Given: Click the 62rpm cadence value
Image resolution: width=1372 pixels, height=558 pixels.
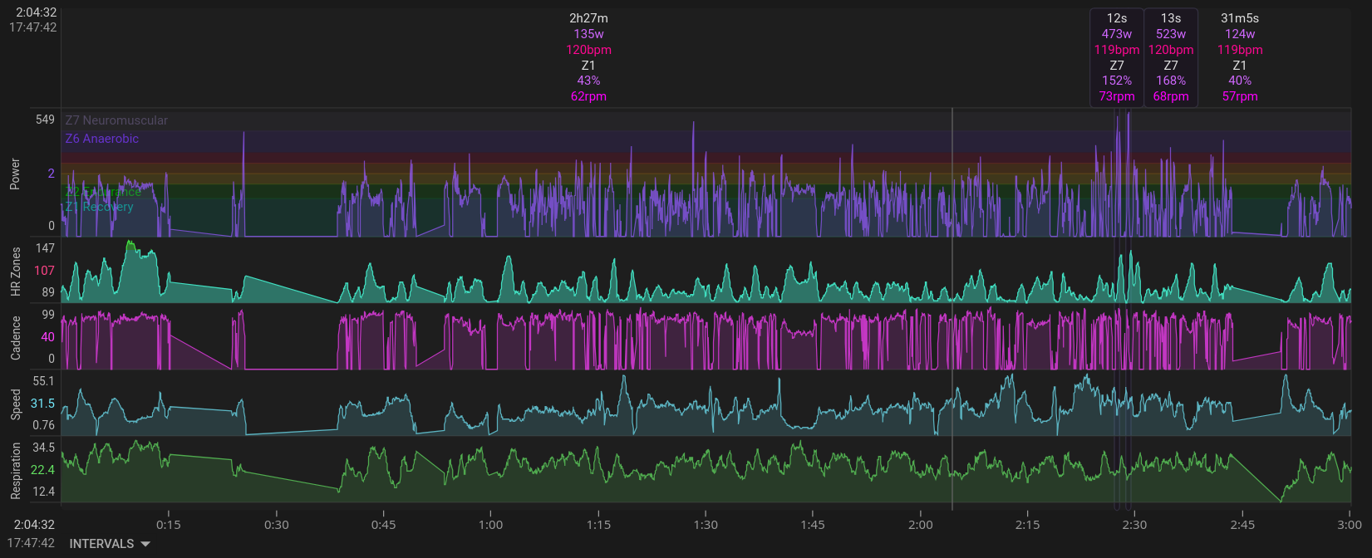Looking at the screenshot, I should (x=588, y=96).
